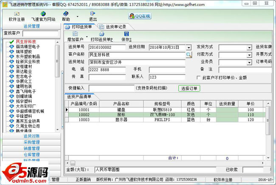
Task: Click the diamond icon beside 大市彩印厂
Action: [x=11, y=106]
